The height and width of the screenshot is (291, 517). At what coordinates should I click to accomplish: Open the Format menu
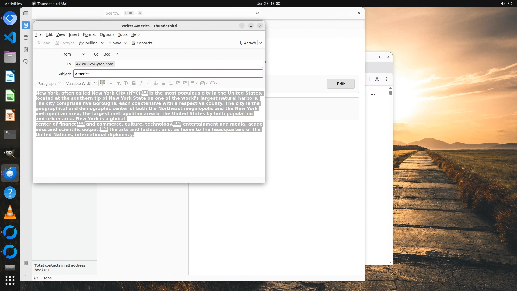click(89, 34)
